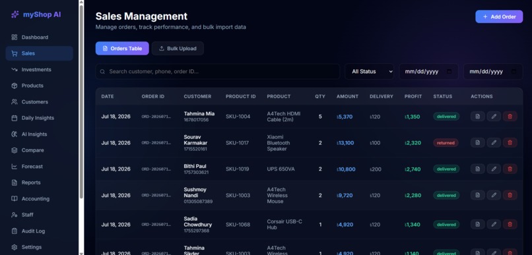Click the AI Insights brain icon

click(15, 134)
